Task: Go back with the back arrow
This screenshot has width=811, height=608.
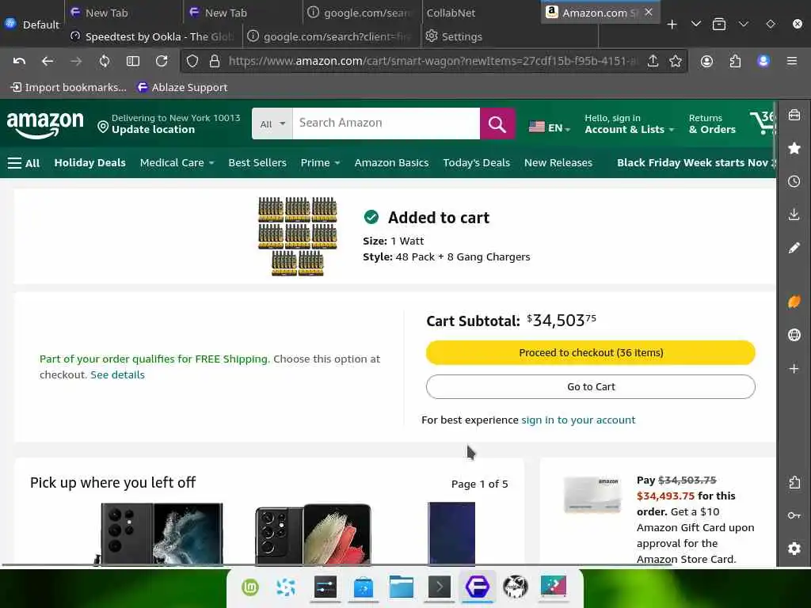Action: point(48,61)
